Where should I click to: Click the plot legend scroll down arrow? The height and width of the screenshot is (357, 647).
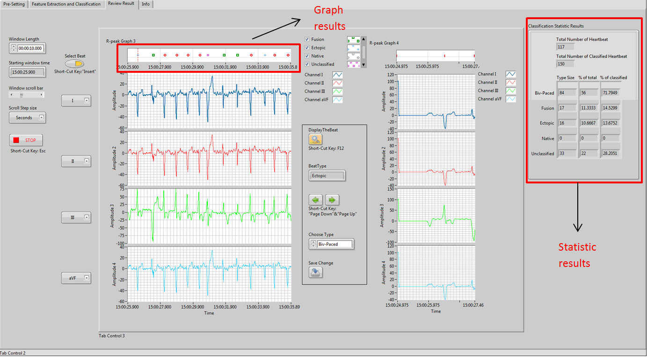tap(364, 65)
